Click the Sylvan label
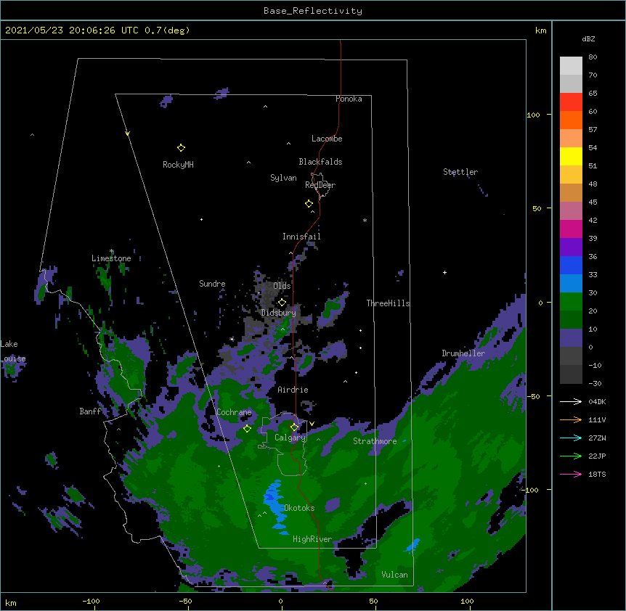Image resolution: width=626 pixels, height=611 pixels. coord(283,178)
